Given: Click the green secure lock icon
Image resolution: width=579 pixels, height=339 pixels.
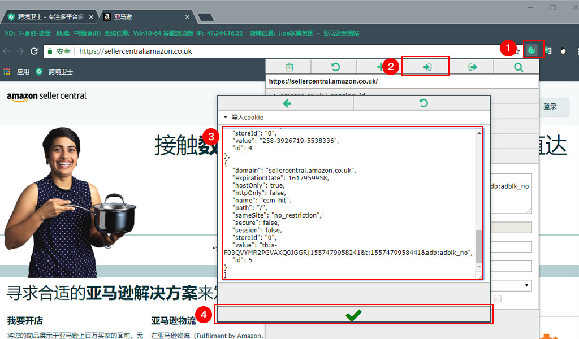Looking at the screenshot, I should [x=50, y=51].
